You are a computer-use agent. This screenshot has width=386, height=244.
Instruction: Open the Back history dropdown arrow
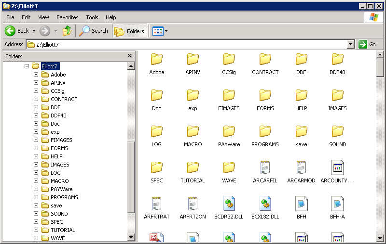coord(34,31)
